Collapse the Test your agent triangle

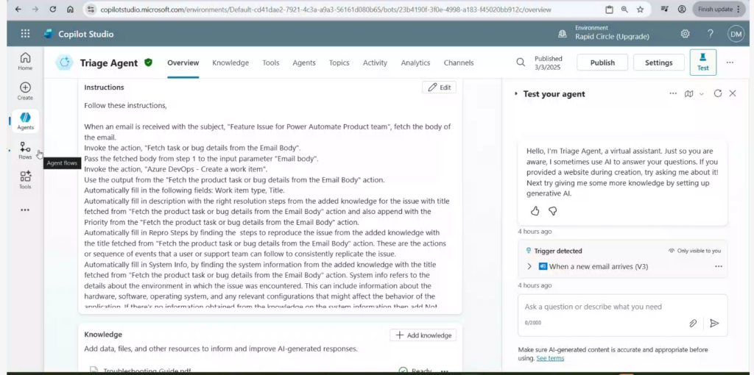click(x=516, y=94)
